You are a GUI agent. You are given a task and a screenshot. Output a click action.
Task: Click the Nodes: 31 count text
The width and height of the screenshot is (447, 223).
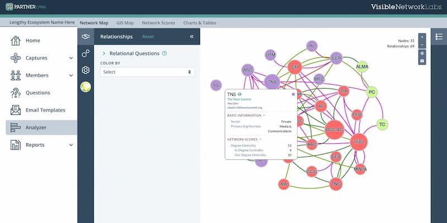pos(406,41)
